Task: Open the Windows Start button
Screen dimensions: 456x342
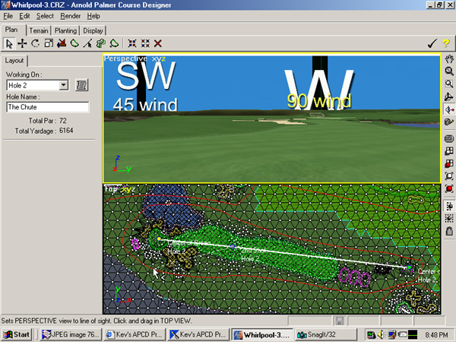Action: coord(17,334)
